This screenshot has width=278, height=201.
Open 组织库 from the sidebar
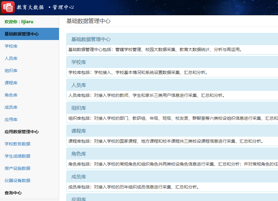tap(11, 71)
